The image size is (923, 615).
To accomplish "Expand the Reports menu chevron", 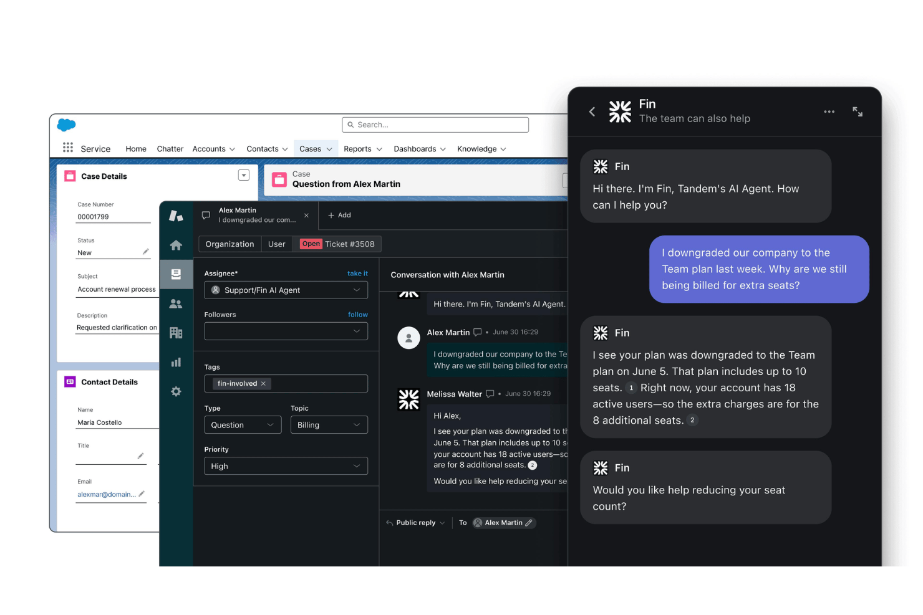I will click(379, 149).
